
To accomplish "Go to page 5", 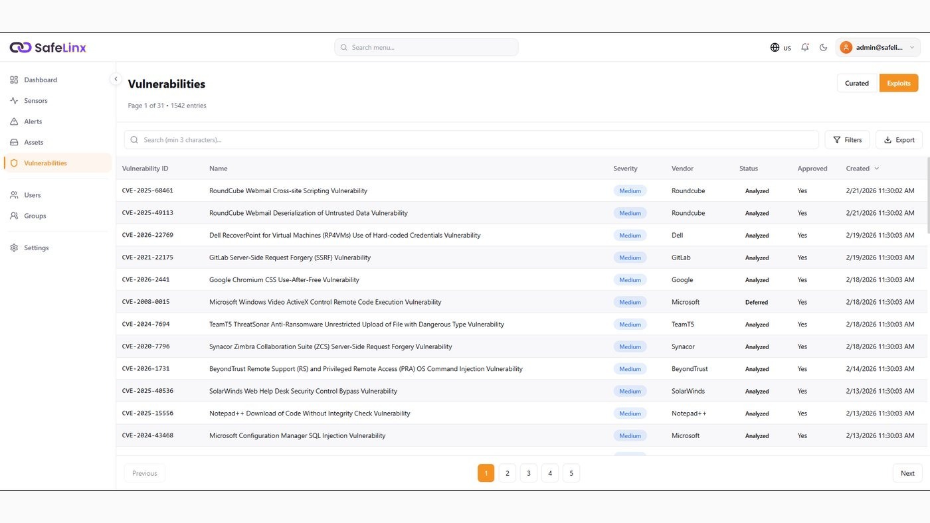I will (571, 473).
